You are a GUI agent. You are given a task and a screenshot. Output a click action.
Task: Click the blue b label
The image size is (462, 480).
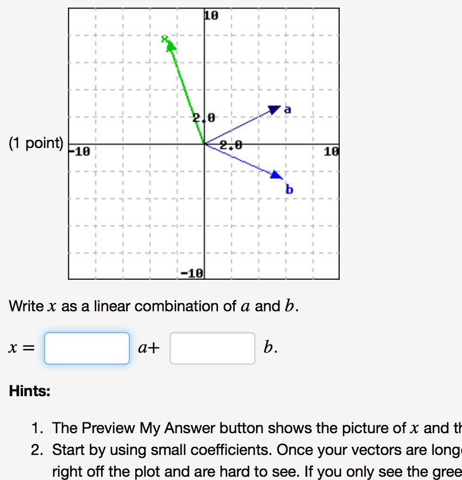pos(289,189)
